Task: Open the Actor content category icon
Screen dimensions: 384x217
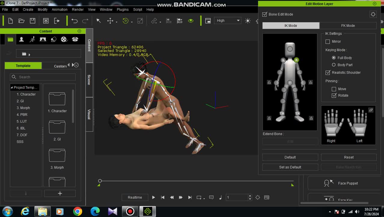Action: (x=21, y=39)
